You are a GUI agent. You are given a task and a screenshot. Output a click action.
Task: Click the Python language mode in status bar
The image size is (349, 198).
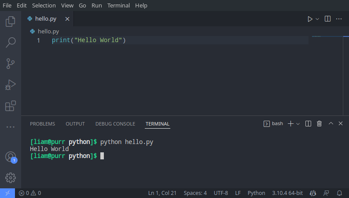point(256,193)
